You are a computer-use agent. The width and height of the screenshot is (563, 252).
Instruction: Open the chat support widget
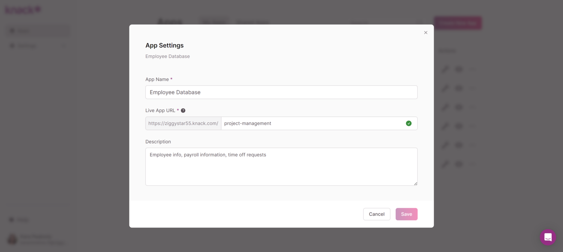[548, 237]
